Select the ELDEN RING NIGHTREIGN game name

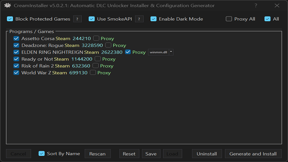[52, 52]
